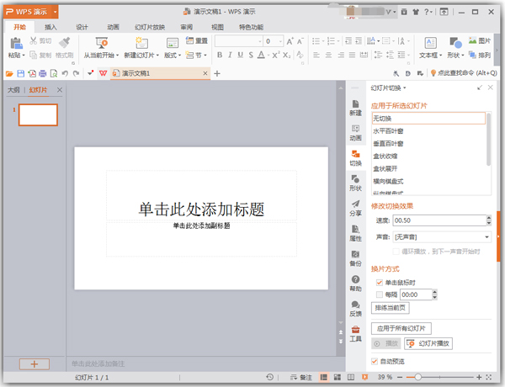Apply Italic formatting
Screen dimensions: 505x387
tap(230, 55)
